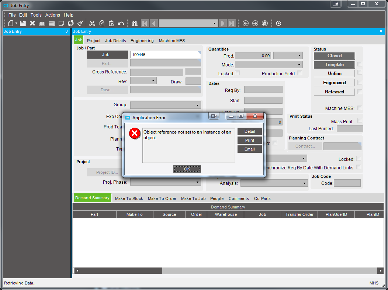Click the Clear broom toolbar icon
The height and width of the screenshot is (290, 388).
80,23
